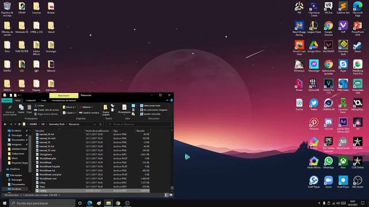
Task: Open the Epic Games Launcher shortcut
Action: (x=328, y=144)
